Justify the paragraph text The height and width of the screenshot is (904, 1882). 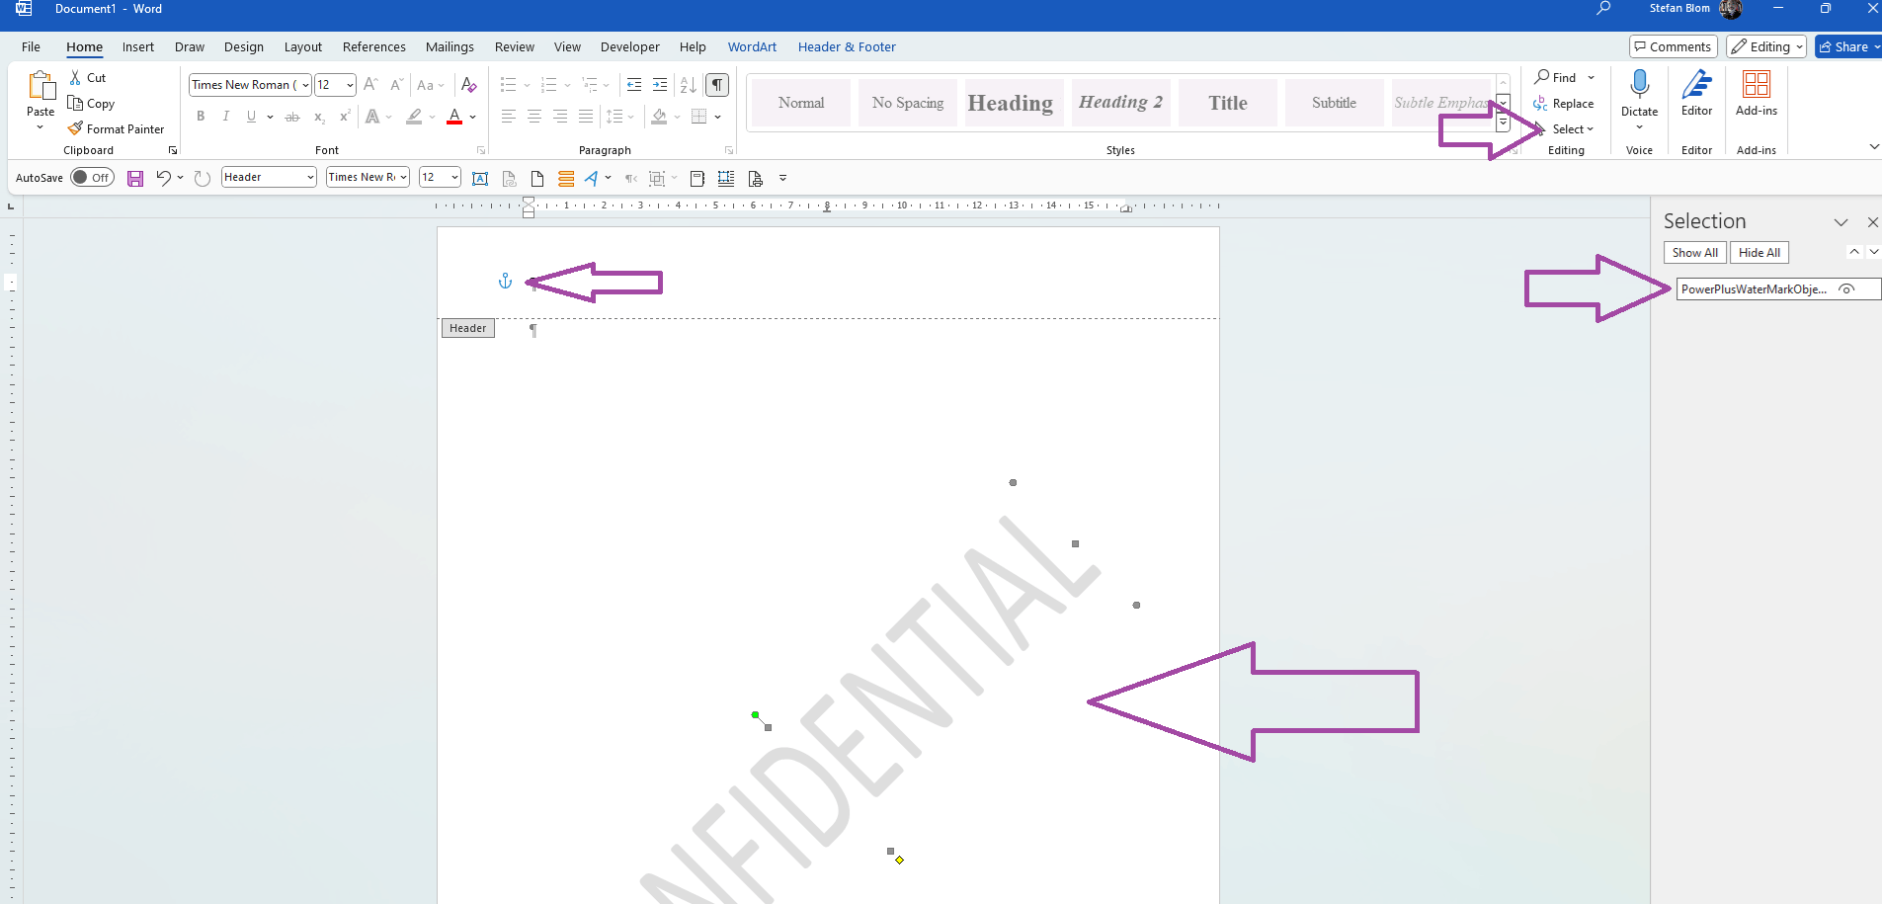point(586,117)
